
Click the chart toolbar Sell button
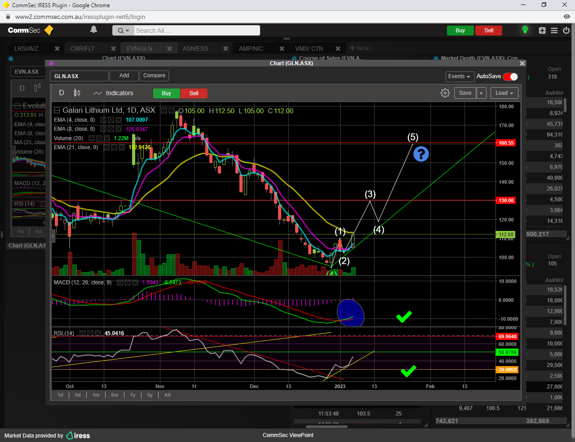194,93
